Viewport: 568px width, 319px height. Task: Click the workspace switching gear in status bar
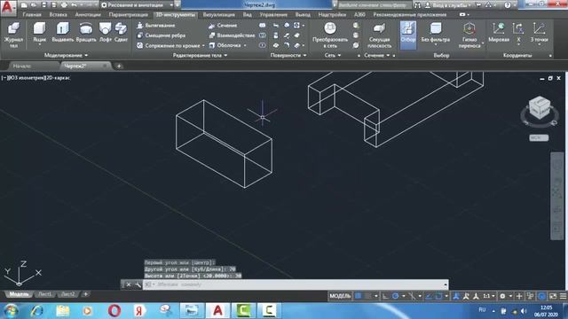click(502, 296)
